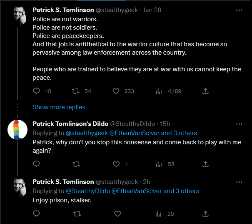Share the 'Enjoy prison, stalker.' reply
The width and height of the screenshot is (252, 224).
click(x=205, y=214)
